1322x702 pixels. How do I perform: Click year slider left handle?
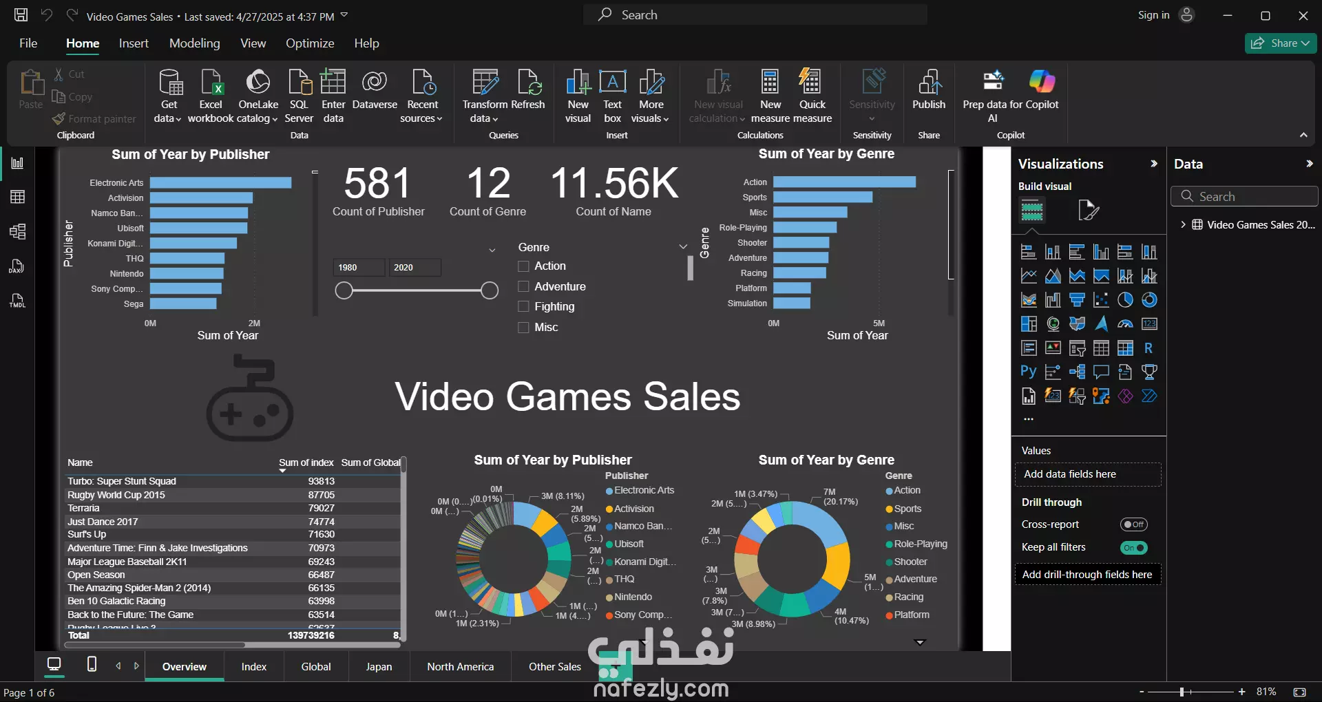(x=344, y=290)
